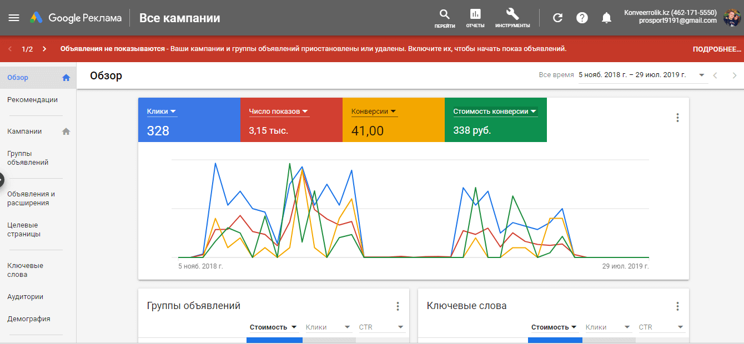Click the refresh icon in header
Screen dimensions: 744x344
[x=558, y=18]
